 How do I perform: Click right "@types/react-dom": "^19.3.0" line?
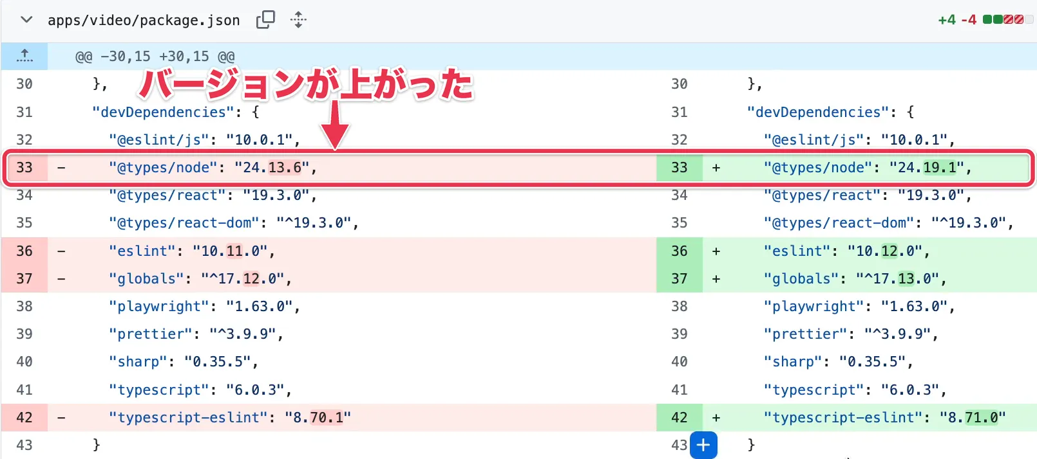[889, 223]
